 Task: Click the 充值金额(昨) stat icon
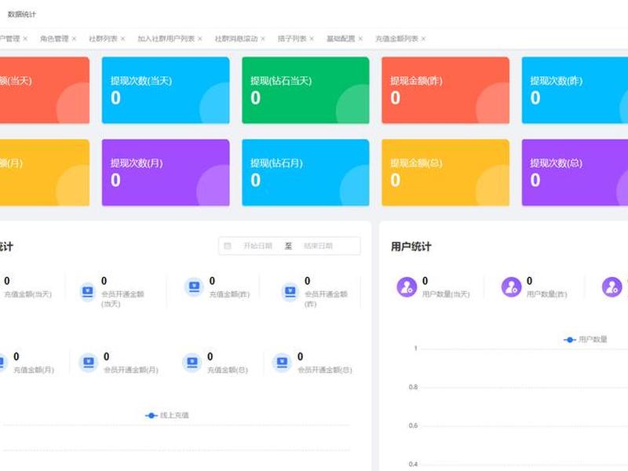tap(194, 287)
